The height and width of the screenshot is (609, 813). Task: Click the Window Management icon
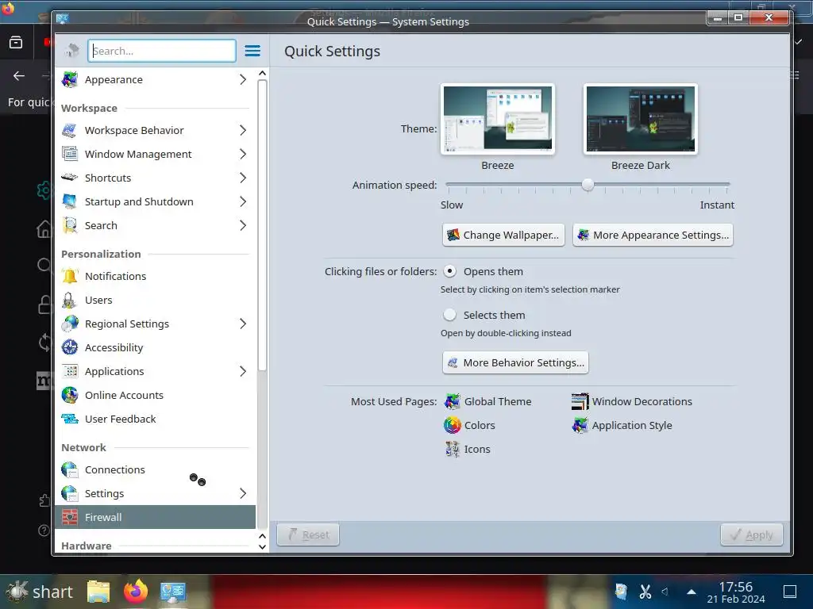click(x=70, y=155)
